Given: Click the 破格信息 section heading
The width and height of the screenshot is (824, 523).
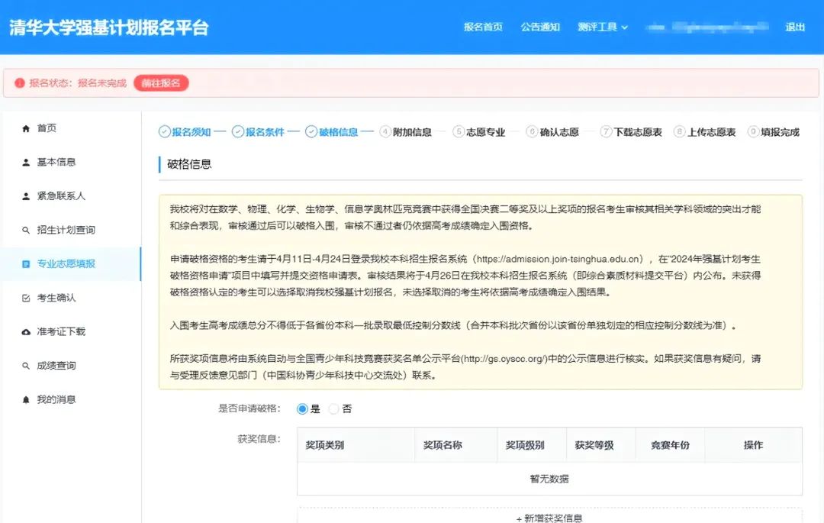Looking at the screenshot, I should 189,164.
